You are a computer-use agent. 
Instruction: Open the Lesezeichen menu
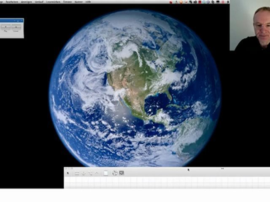pos(53,2)
